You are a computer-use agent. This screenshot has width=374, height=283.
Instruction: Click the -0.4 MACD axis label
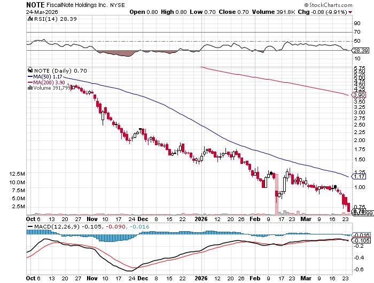pyautogui.click(x=359, y=258)
